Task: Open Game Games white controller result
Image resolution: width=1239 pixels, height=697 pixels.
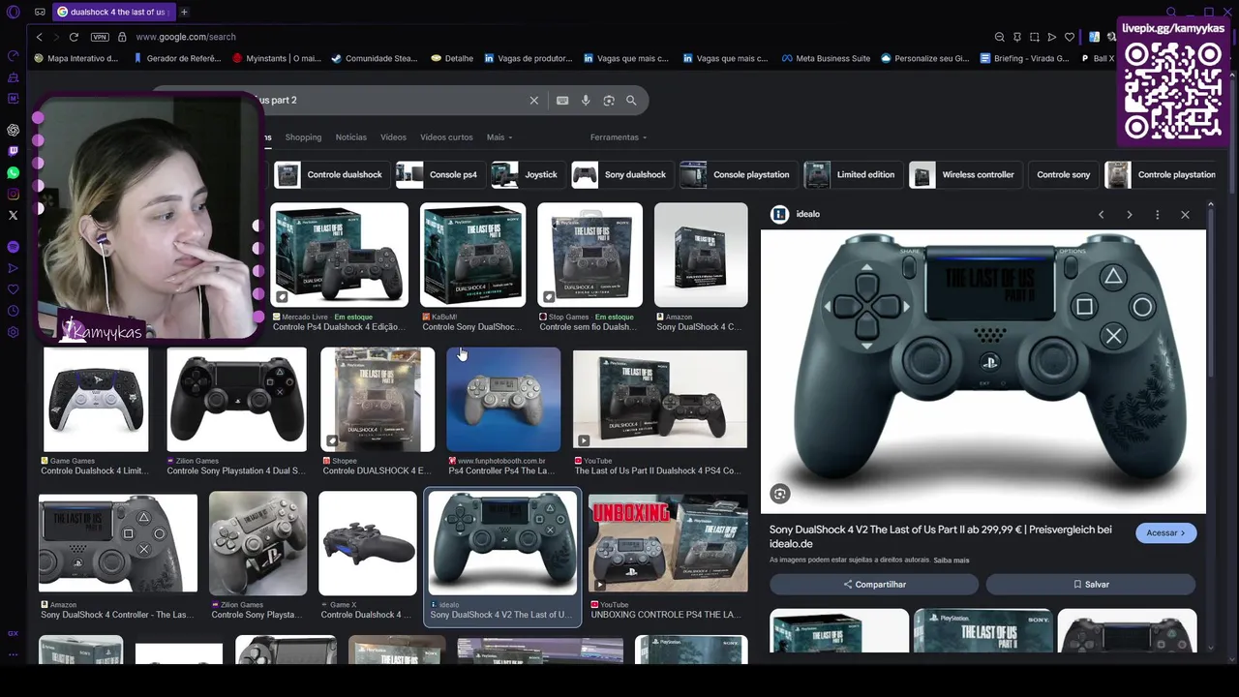Action: 96,400
